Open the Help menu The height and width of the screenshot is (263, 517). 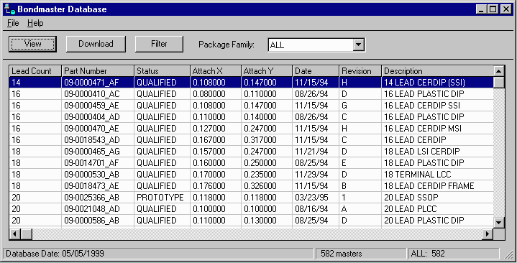tap(35, 23)
